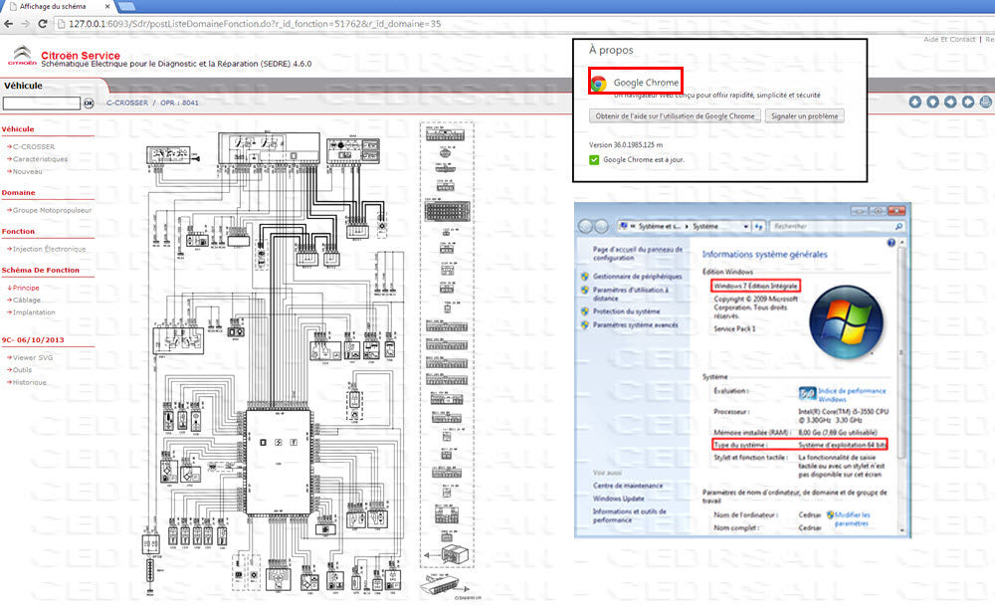Click the browser back arrow

pyautogui.click(x=8, y=24)
